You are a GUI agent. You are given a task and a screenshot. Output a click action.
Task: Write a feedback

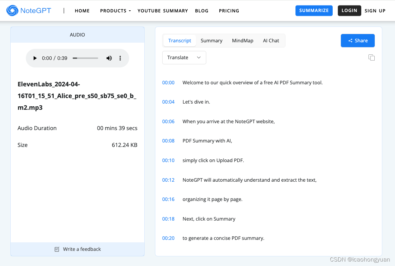tap(77, 249)
